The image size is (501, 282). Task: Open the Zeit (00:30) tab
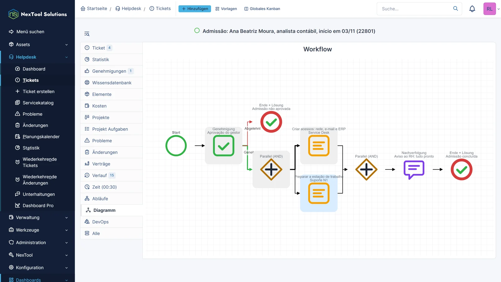pyautogui.click(x=111, y=187)
